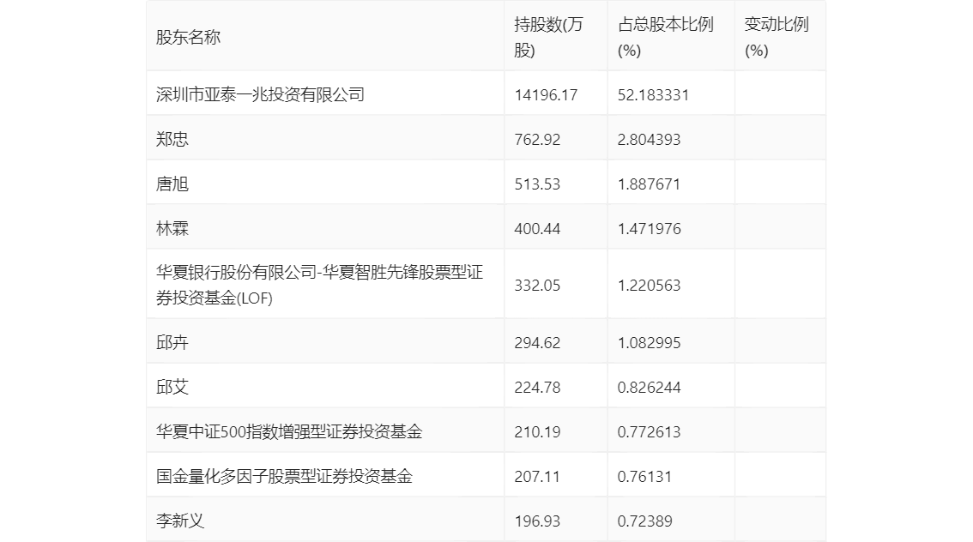The height and width of the screenshot is (542, 973).
Task: Click the percentage 1.471976
Action: pyautogui.click(x=649, y=229)
